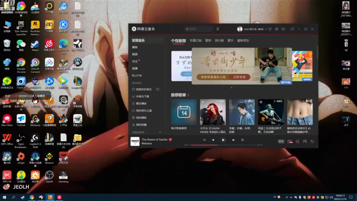Show lyrics with the 词 button

242,140
